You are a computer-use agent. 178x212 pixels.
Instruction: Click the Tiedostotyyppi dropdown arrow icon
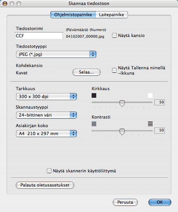tap(93, 54)
